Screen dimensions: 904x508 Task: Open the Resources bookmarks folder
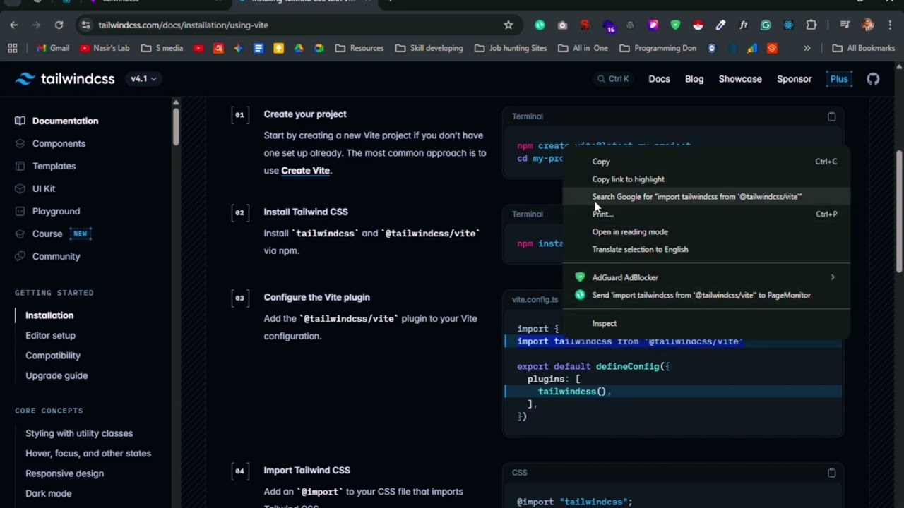coord(359,48)
